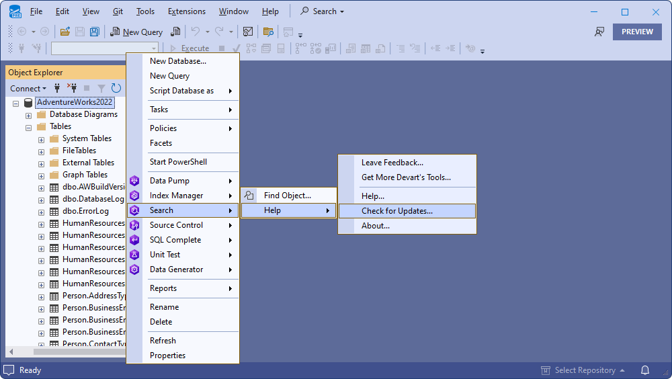Click the Disconnect plug icon in Object Explorer
The height and width of the screenshot is (379, 672).
71,88
